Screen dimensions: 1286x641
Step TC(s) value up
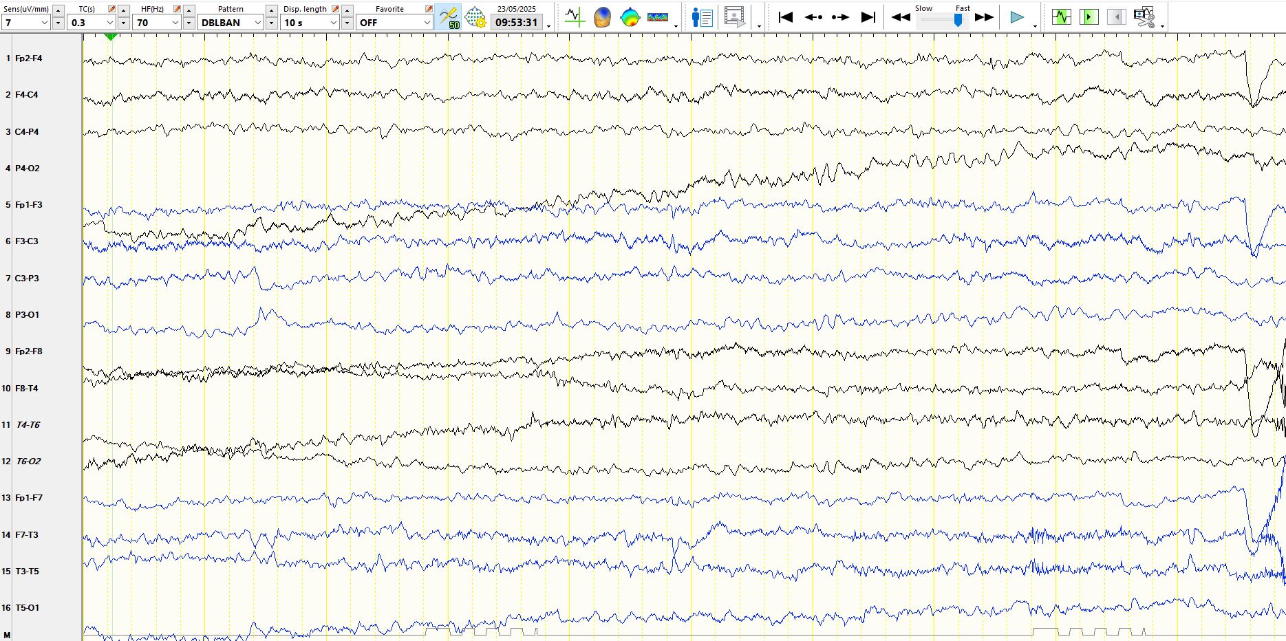pyautogui.click(x=124, y=10)
